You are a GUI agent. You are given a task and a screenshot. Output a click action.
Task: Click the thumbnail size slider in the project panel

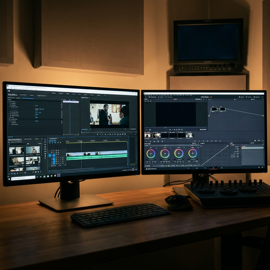21,173
